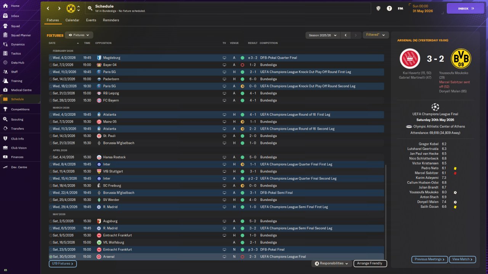Click the U19 Fixtures button

point(63,263)
